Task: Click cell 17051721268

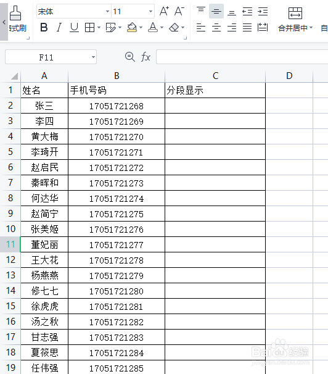Action: (117, 106)
